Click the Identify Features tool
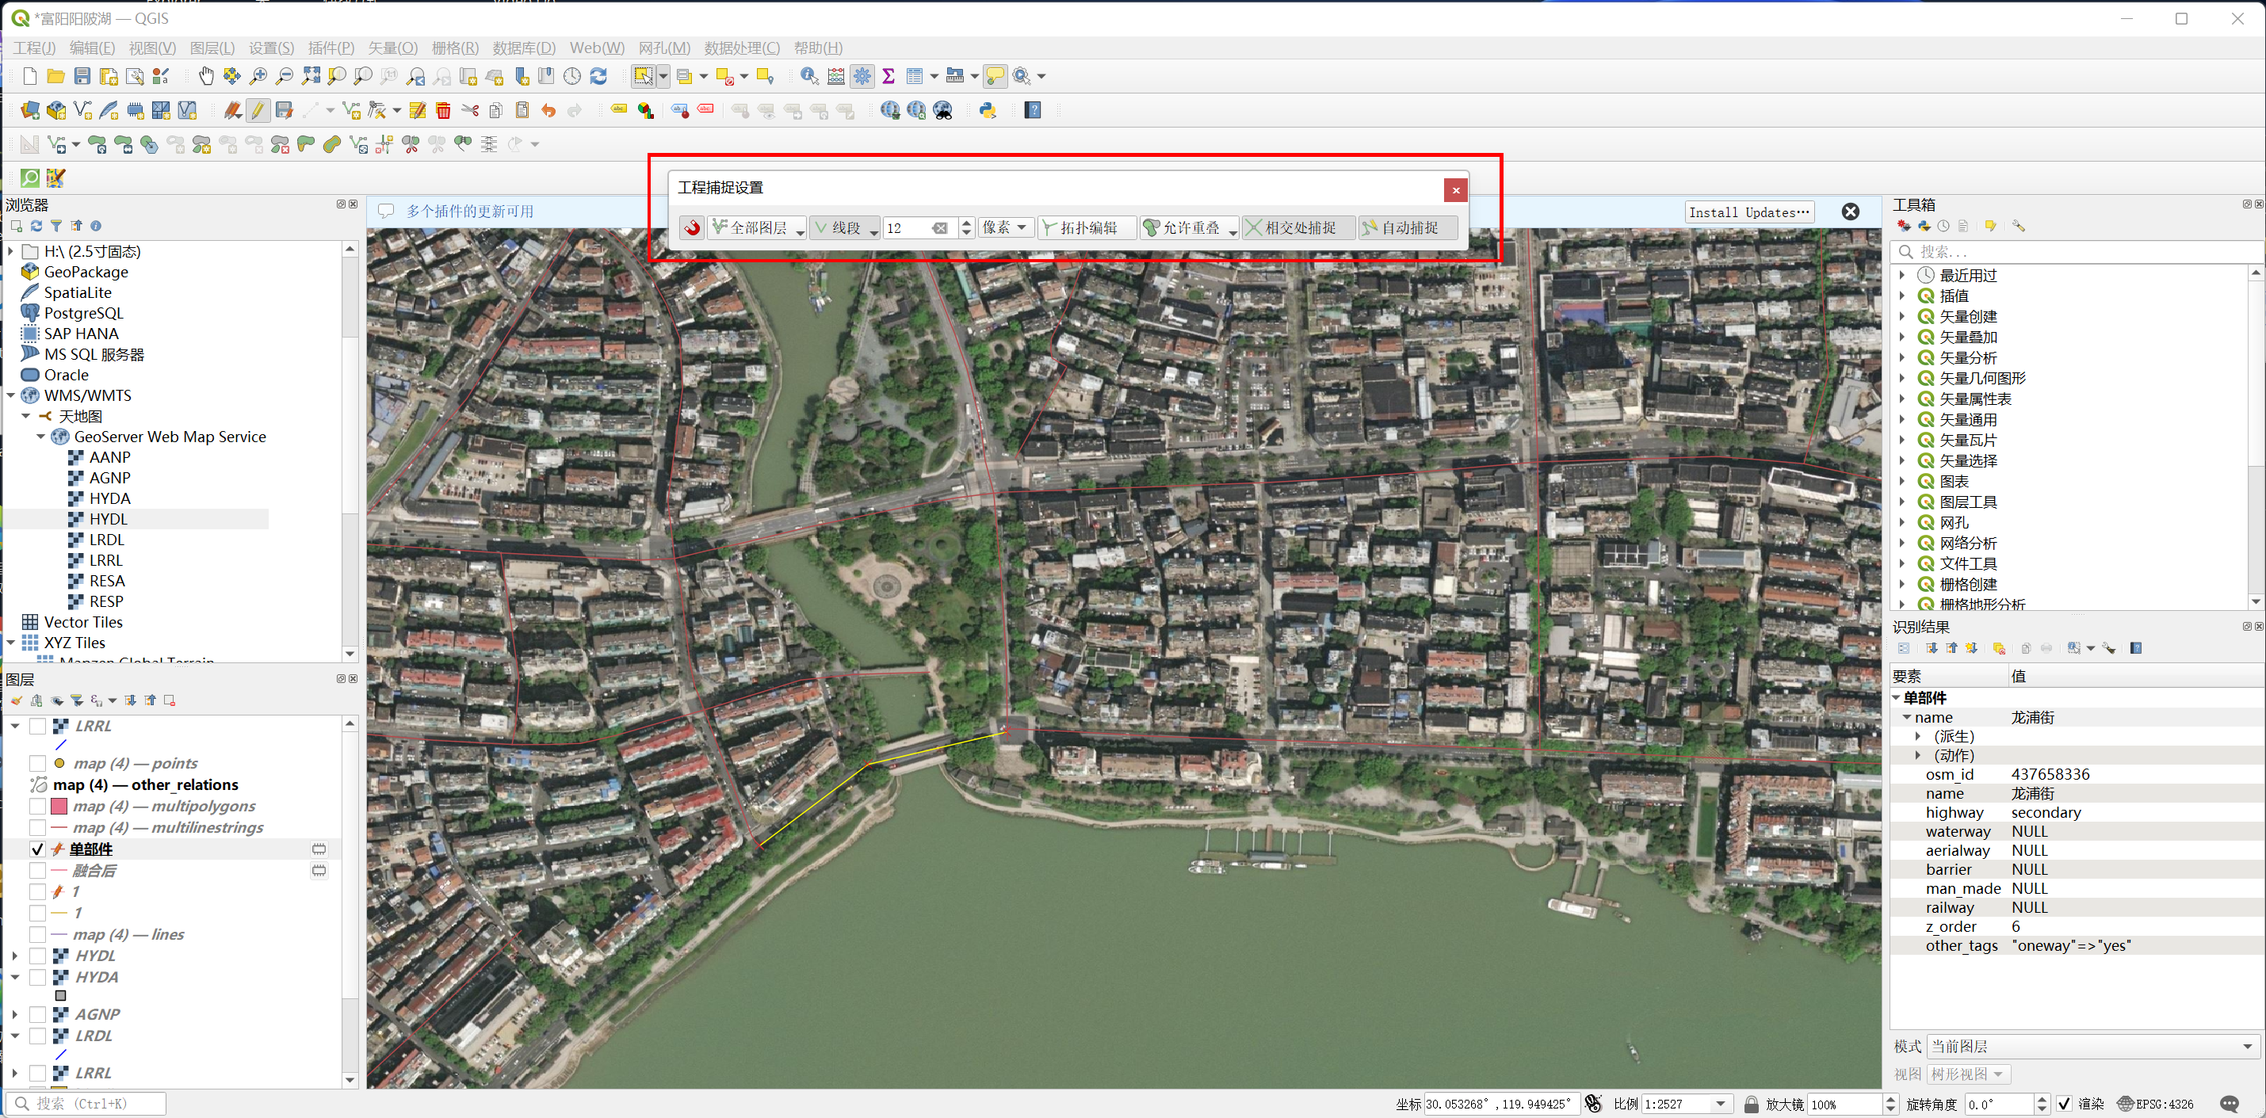The height and width of the screenshot is (1118, 2266). pyautogui.click(x=809, y=77)
